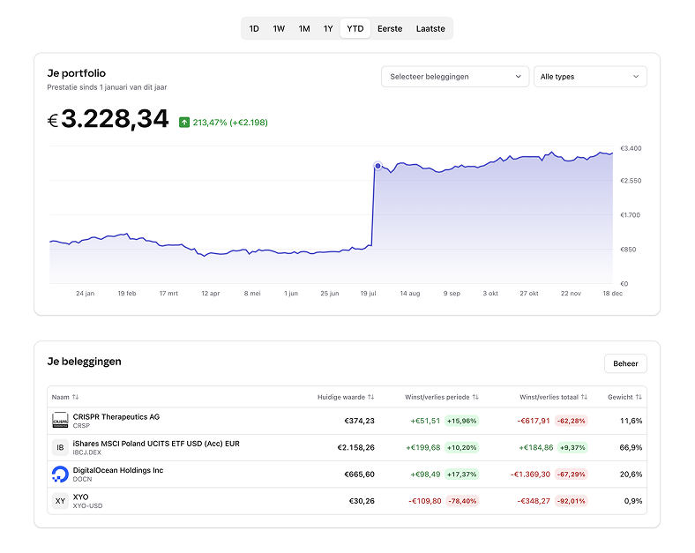695x553 pixels.
Task: Click the green gain arrow badge
Action: coord(183,123)
